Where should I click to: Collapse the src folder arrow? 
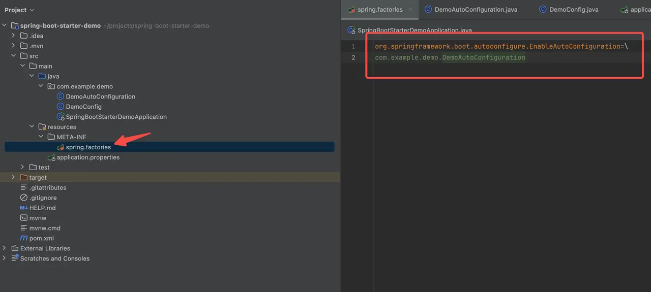tap(14, 56)
